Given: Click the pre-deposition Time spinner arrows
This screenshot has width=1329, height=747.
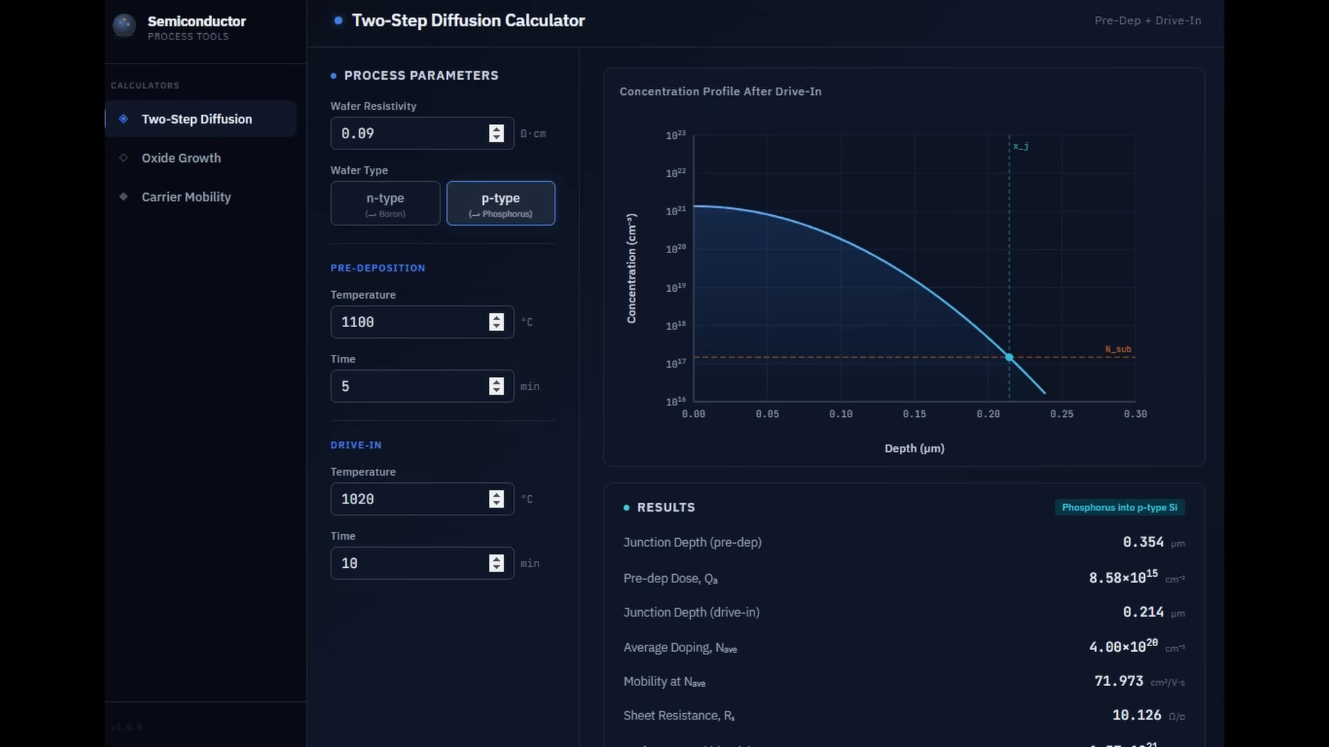Looking at the screenshot, I should 496,387.
